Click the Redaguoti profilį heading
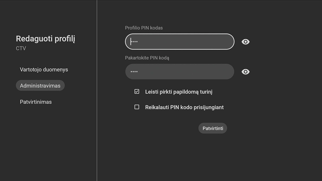322x181 pixels. pos(45,39)
